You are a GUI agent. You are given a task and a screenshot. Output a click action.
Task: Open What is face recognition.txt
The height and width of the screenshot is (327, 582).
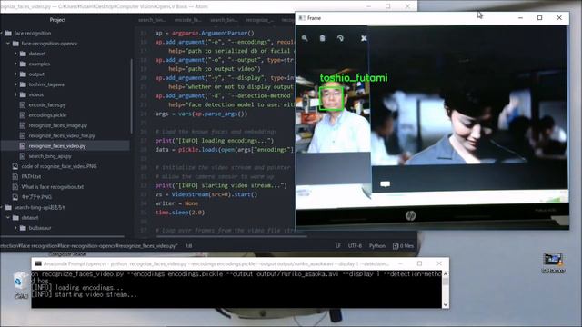pyautogui.click(x=53, y=187)
